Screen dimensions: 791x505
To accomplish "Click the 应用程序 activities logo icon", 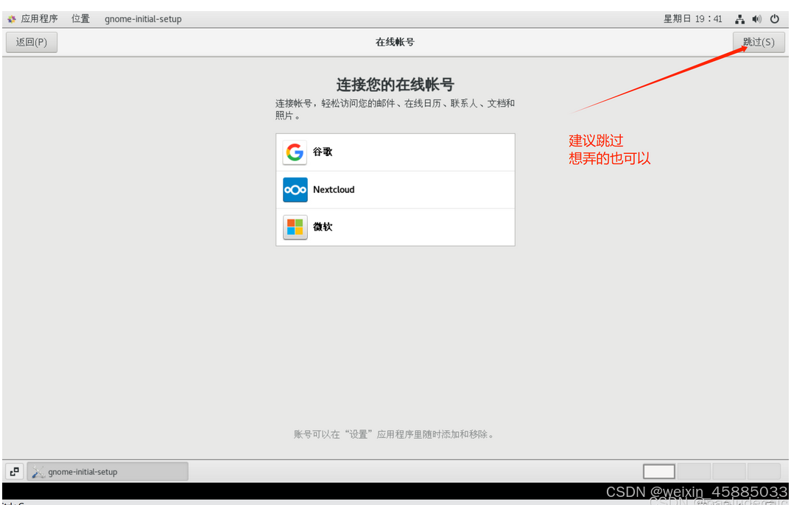I will 12,19.
